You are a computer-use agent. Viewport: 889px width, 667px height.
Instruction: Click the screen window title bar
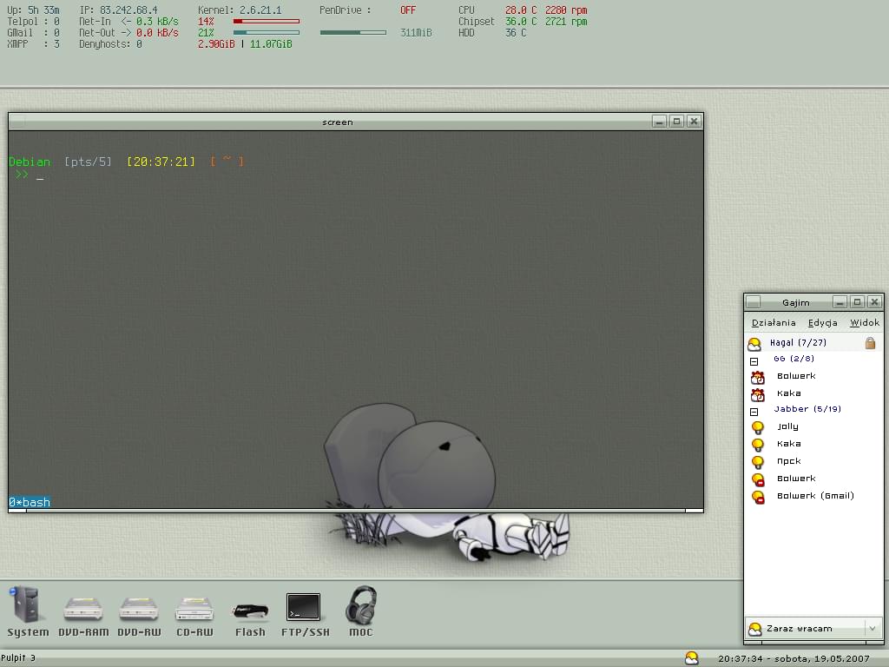click(x=338, y=122)
